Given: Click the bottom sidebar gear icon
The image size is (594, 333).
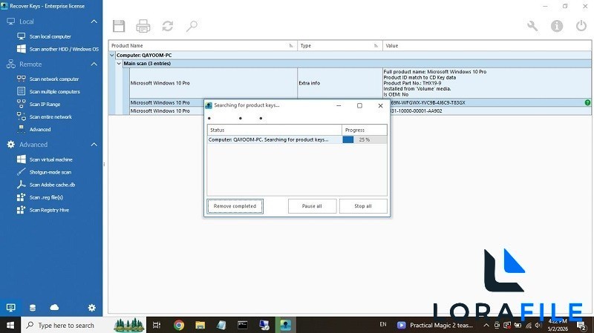Looking at the screenshot, I should (x=91, y=308).
